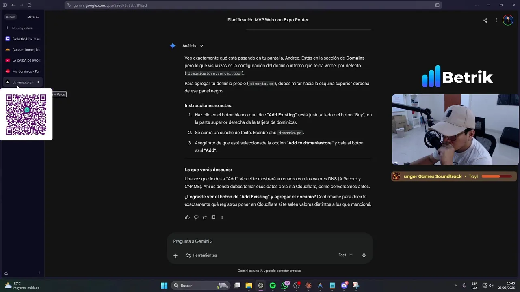Open Spotify from the taskbar
Screen dimensions: 520x292
[273, 286]
